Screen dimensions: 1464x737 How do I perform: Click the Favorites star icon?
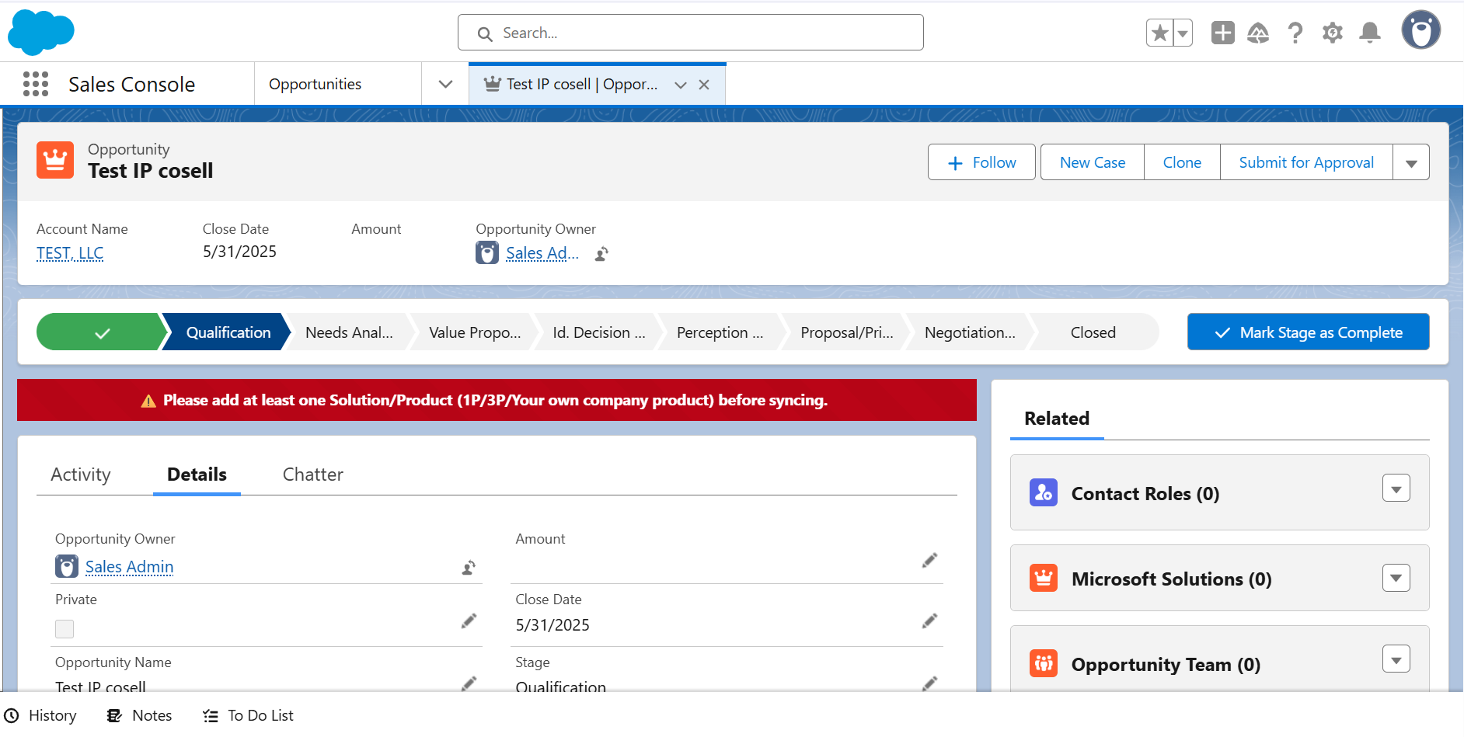point(1159,33)
